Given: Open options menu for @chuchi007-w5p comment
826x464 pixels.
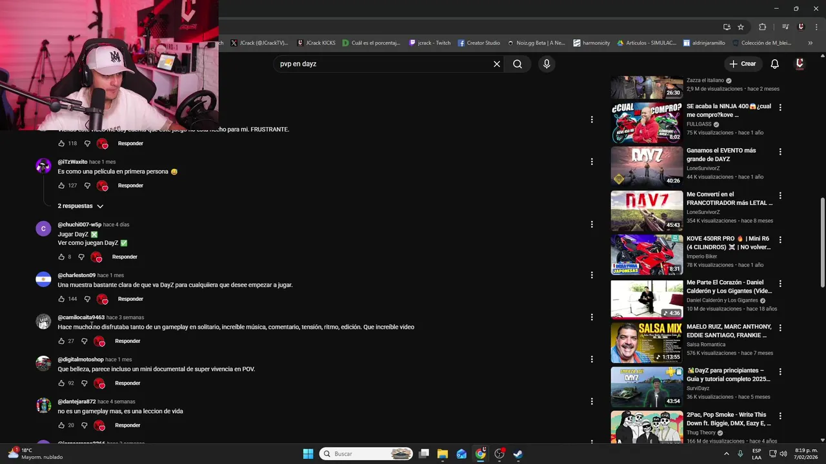Looking at the screenshot, I should coord(591,224).
